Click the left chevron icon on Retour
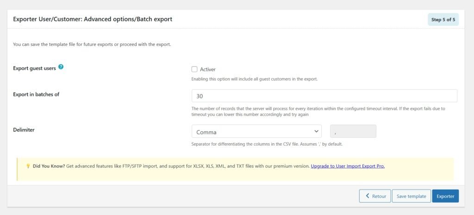This screenshot has height=215, width=474. click(x=367, y=196)
